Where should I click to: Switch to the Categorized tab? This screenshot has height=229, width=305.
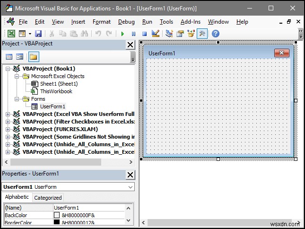point(48,198)
